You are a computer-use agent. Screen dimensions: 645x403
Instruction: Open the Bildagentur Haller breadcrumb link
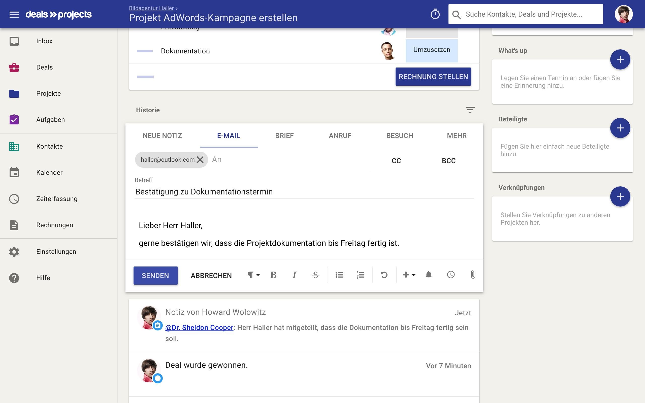151,8
